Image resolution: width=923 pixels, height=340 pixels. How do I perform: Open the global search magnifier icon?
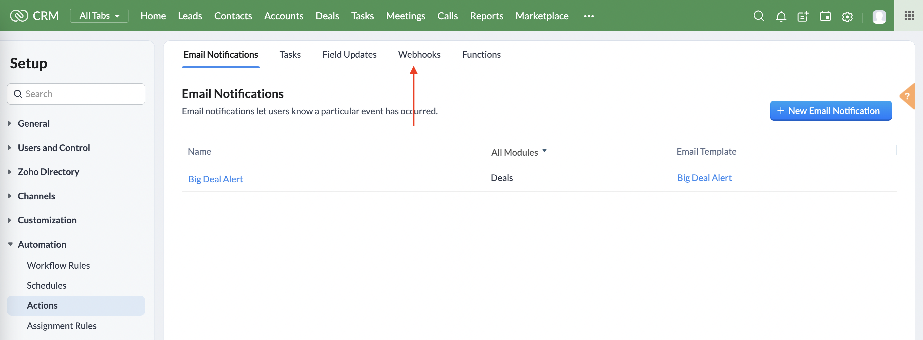click(758, 16)
